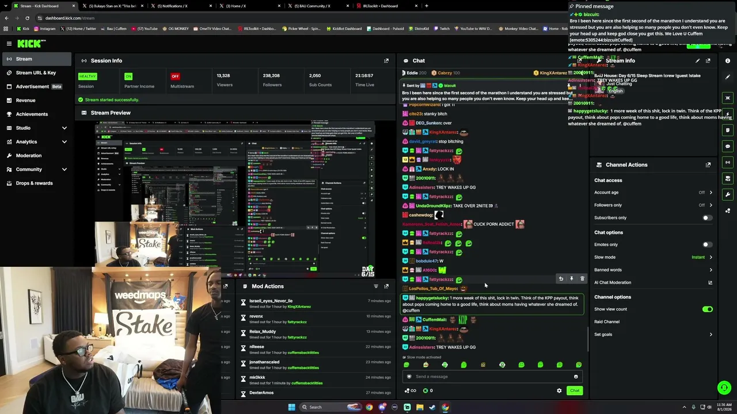This screenshot has height=414, width=737.
Task: Turn off Show view count
Action: click(707, 309)
